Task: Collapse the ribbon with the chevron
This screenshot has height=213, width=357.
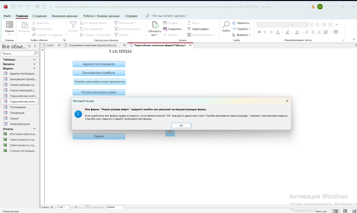Action: click(354, 39)
